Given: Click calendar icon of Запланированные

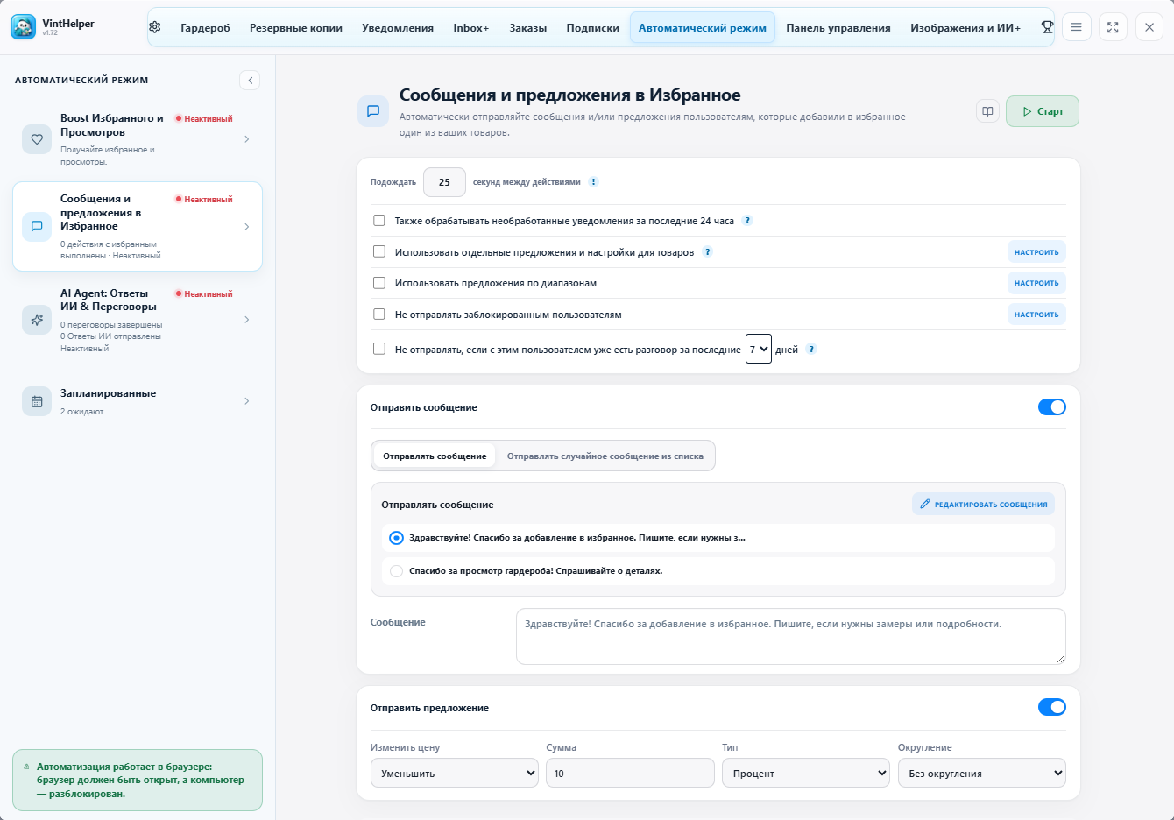Looking at the screenshot, I should pos(37,401).
